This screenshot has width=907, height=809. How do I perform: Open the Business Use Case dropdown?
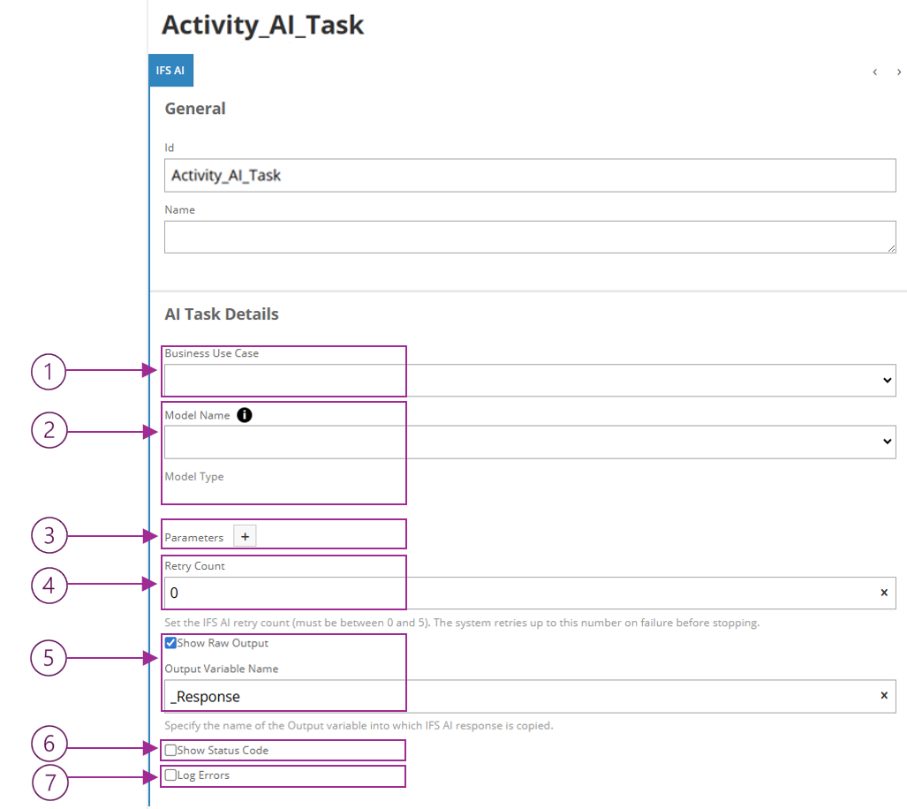tap(530, 381)
